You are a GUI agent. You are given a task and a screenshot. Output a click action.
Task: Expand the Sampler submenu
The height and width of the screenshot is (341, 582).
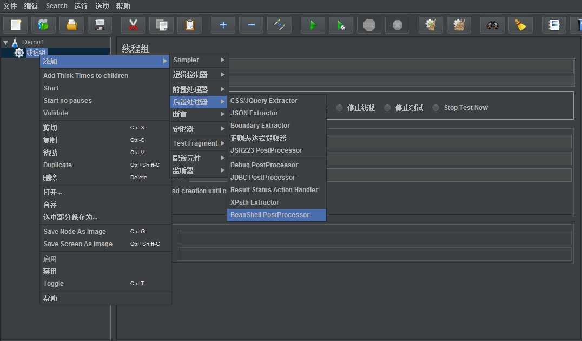199,60
